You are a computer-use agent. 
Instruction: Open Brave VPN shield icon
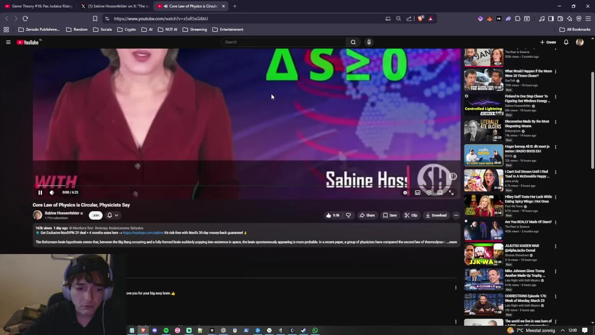pos(579,19)
